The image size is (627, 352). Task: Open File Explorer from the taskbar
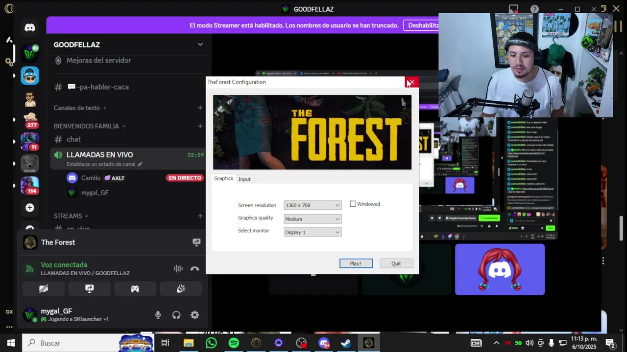188,343
